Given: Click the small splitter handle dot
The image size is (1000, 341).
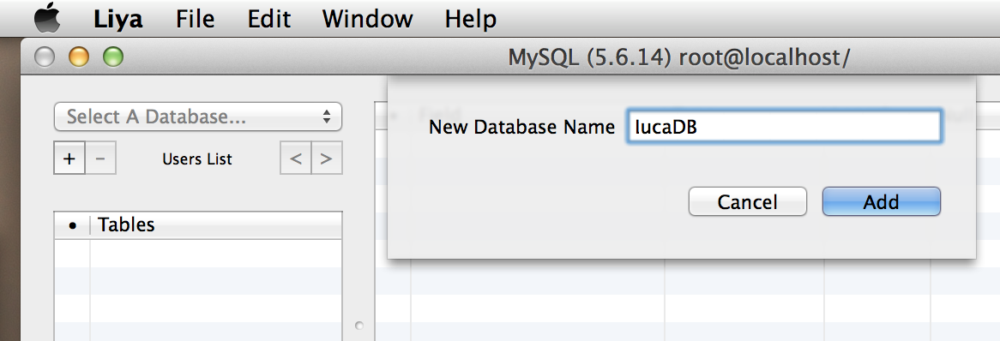Looking at the screenshot, I should tap(359, 326).
